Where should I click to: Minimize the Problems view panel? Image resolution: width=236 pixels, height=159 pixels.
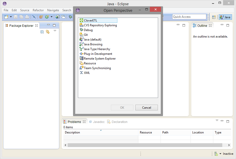(222, 121)
